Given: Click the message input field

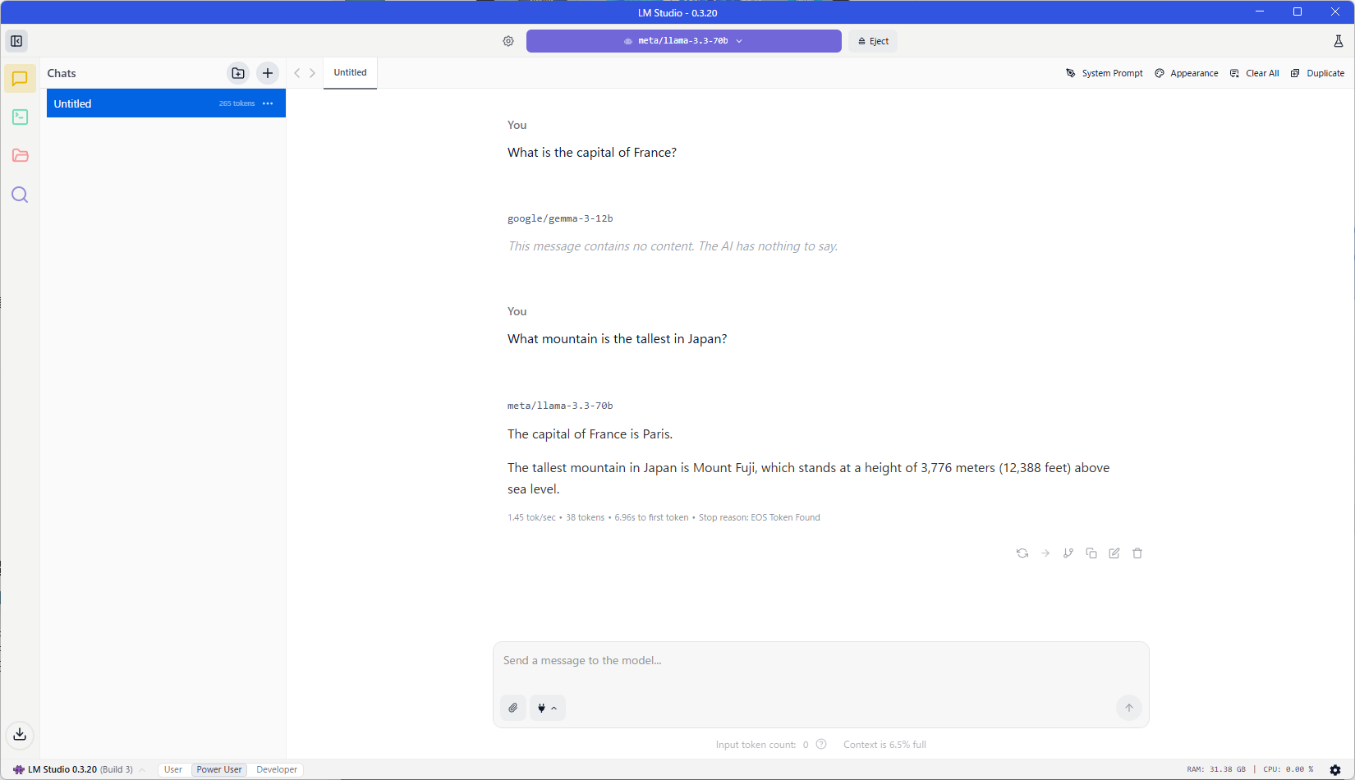Looking at the screenshot, I should (820, 661).
